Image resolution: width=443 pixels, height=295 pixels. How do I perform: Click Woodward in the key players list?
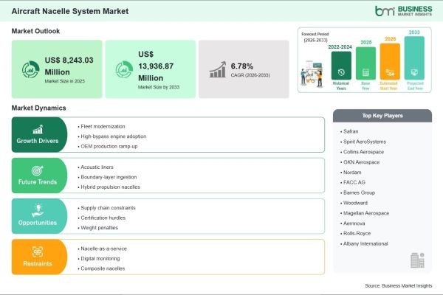tap(354, 203)
